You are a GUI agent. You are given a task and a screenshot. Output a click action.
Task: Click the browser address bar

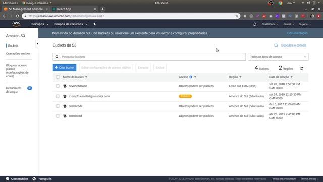coord(131,16)
